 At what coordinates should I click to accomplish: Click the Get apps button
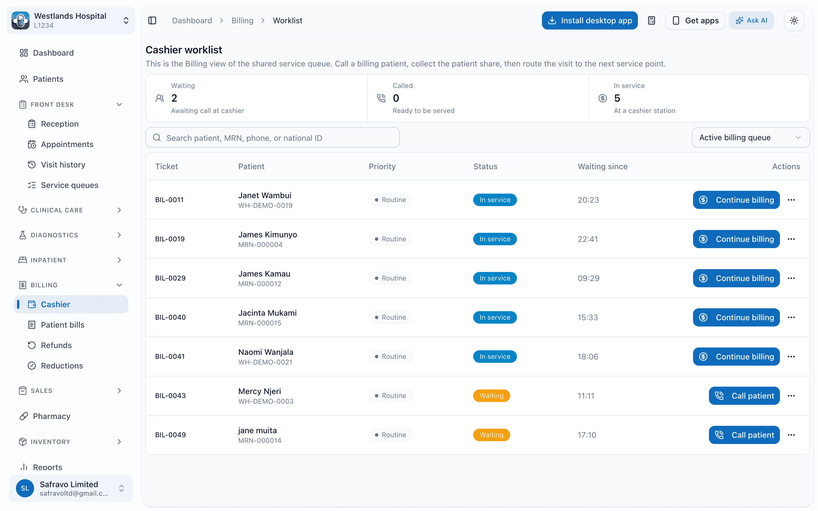[695, 21]
